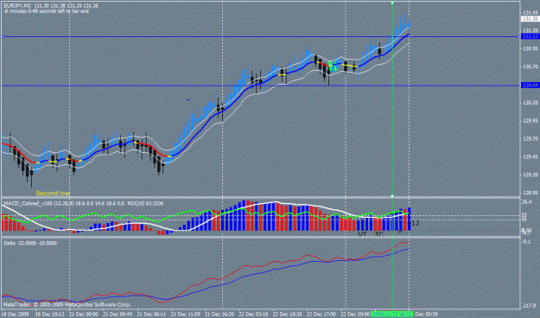This screenshot has width=540, height=318.
Task: Click the white current price label 131.36
Action: (x=530, y=19)
